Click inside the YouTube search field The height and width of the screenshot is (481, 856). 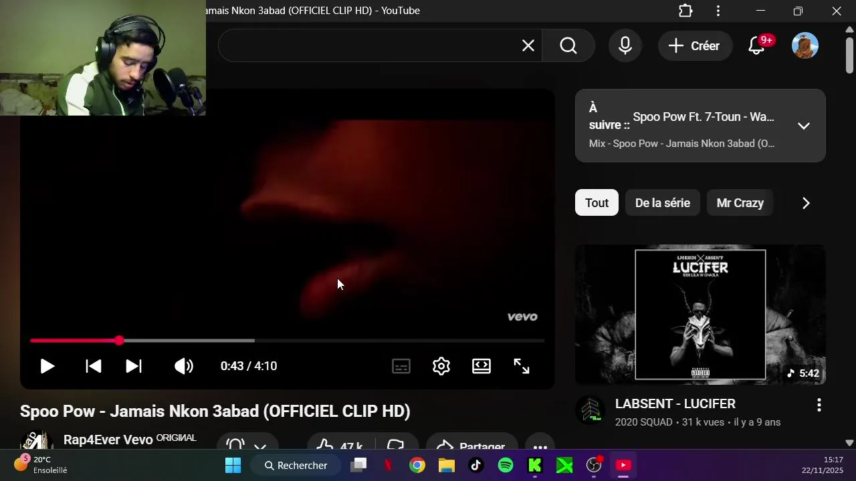click(380, 45)
